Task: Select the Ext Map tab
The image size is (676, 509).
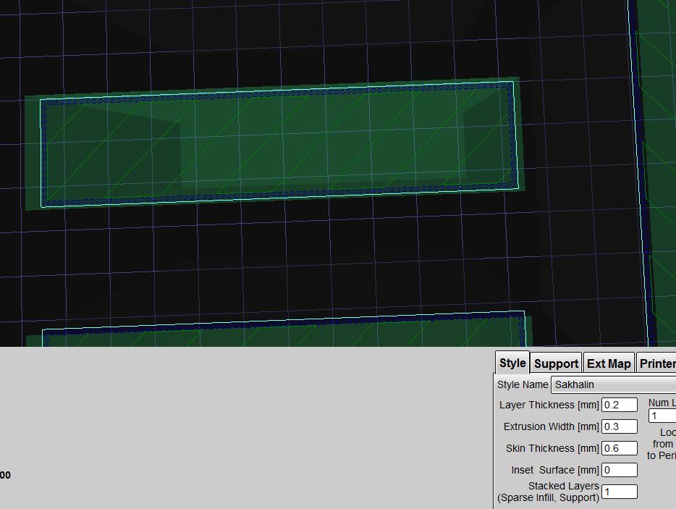Action: click(x=609, y=363)
